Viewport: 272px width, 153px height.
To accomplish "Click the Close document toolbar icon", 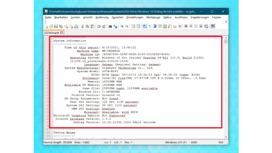I will pos(66,26).
